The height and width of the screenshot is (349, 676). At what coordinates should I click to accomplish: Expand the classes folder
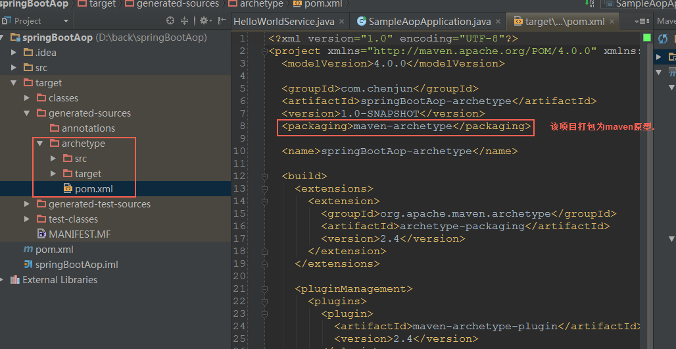[x=27, y=98]
